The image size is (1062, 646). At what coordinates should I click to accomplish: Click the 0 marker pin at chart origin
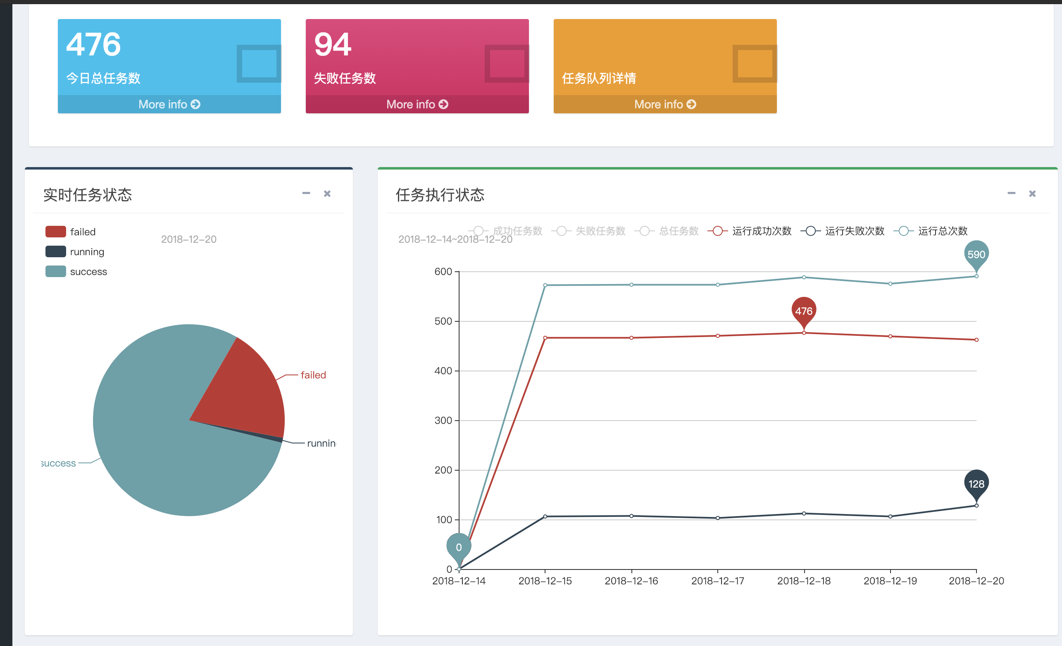(x=459, y=547)
